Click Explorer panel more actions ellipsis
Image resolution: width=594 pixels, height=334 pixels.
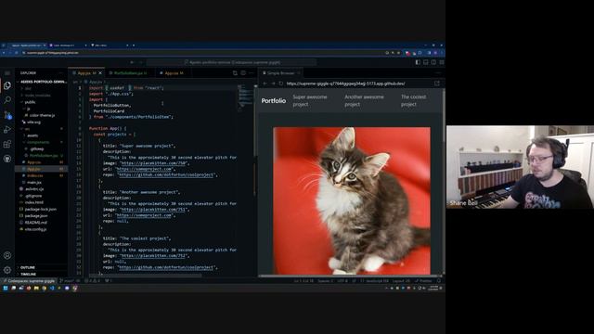coord(60,73)
